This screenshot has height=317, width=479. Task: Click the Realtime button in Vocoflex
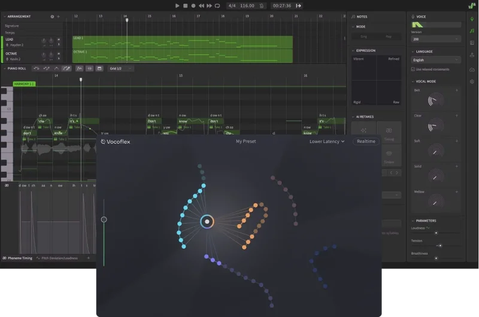coord(366,141)
